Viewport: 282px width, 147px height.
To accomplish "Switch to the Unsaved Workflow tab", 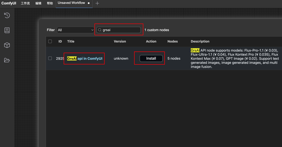I will [x=71, y=3].
